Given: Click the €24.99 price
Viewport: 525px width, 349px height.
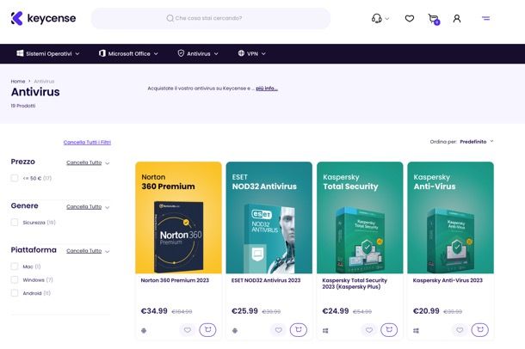Looking at the screenshot, I should click(336, 311).
